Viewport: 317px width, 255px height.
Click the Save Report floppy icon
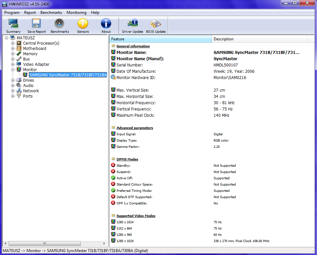36,23
